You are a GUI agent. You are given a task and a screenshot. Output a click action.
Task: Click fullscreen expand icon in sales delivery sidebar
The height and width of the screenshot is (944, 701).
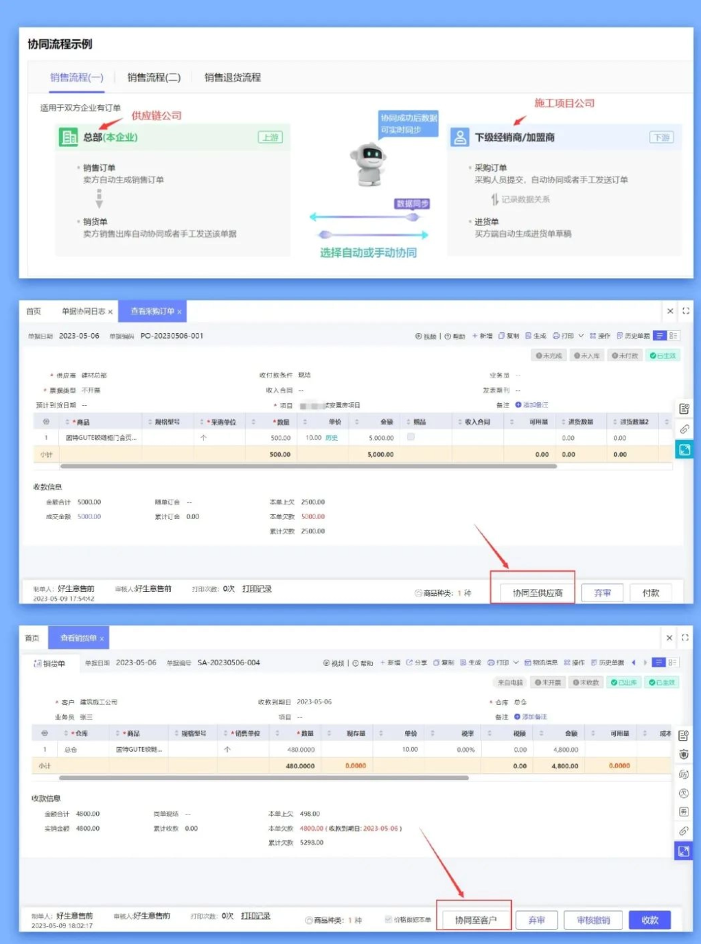[x=684, y=852]
